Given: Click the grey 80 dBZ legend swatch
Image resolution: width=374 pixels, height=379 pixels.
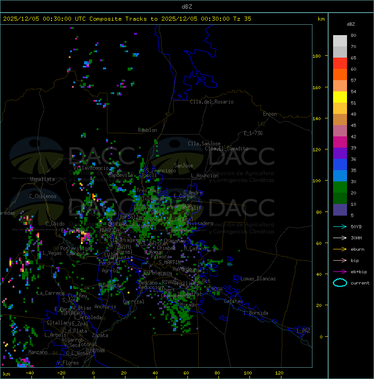Looking at the screenshot, I should tap(340, 41).
